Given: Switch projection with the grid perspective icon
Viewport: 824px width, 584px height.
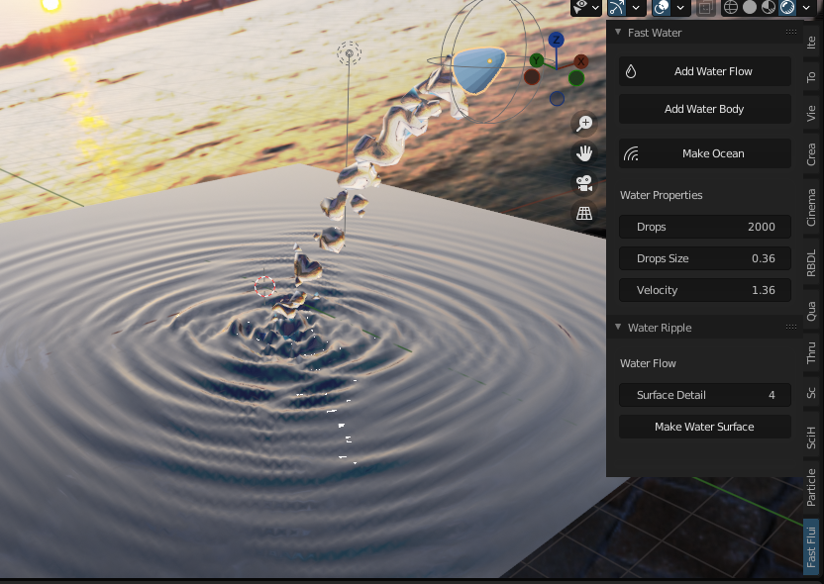Looking at the screenshot, I should (x=583, y=212).
